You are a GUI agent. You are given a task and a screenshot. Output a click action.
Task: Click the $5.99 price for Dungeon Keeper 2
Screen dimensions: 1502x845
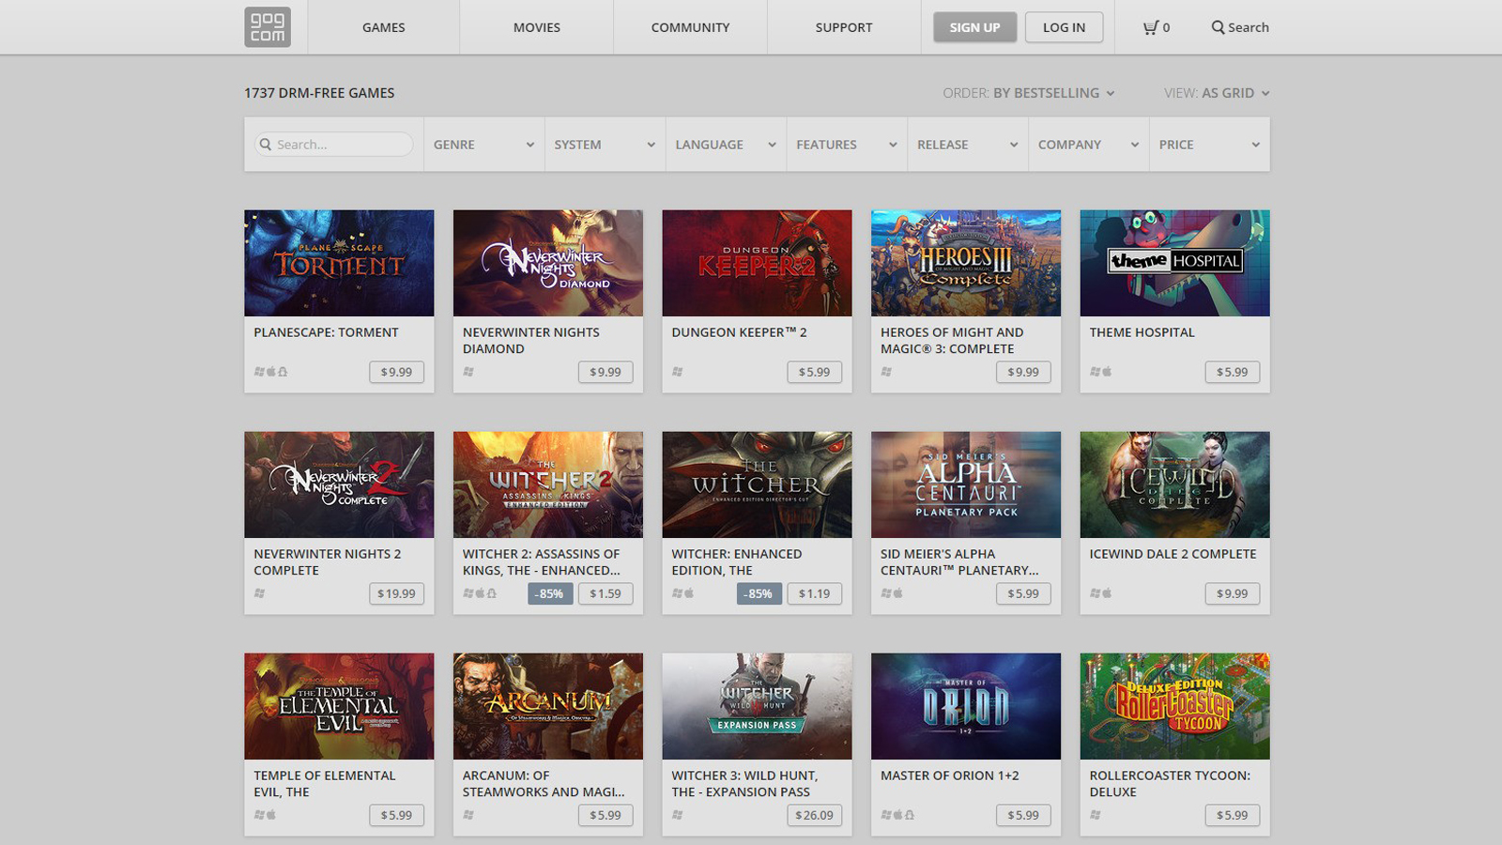[814, 372]
